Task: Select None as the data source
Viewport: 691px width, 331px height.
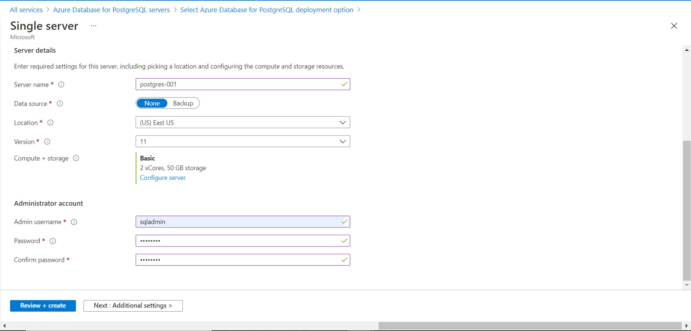Action: click(x=152, y=103)
